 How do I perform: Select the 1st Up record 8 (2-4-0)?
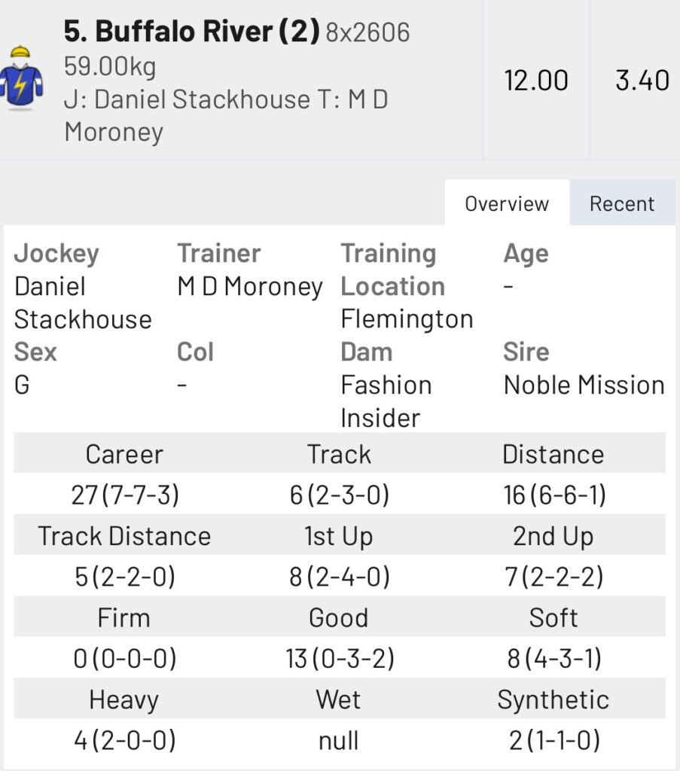pos(339,577)
